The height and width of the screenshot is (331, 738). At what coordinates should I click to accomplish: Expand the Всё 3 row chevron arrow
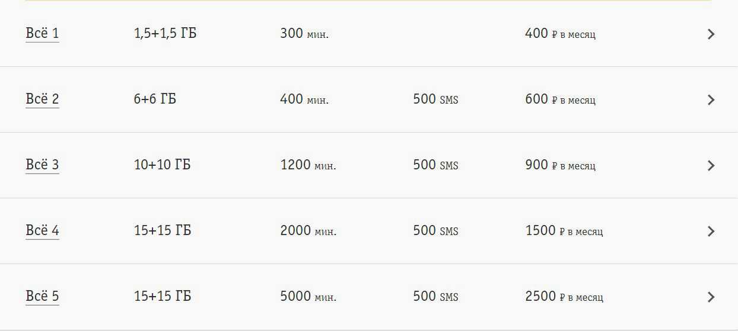(711, 166)
